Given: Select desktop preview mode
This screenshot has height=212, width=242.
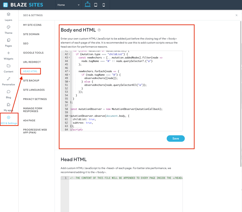Looking at the screenshot, I should 88,5.
